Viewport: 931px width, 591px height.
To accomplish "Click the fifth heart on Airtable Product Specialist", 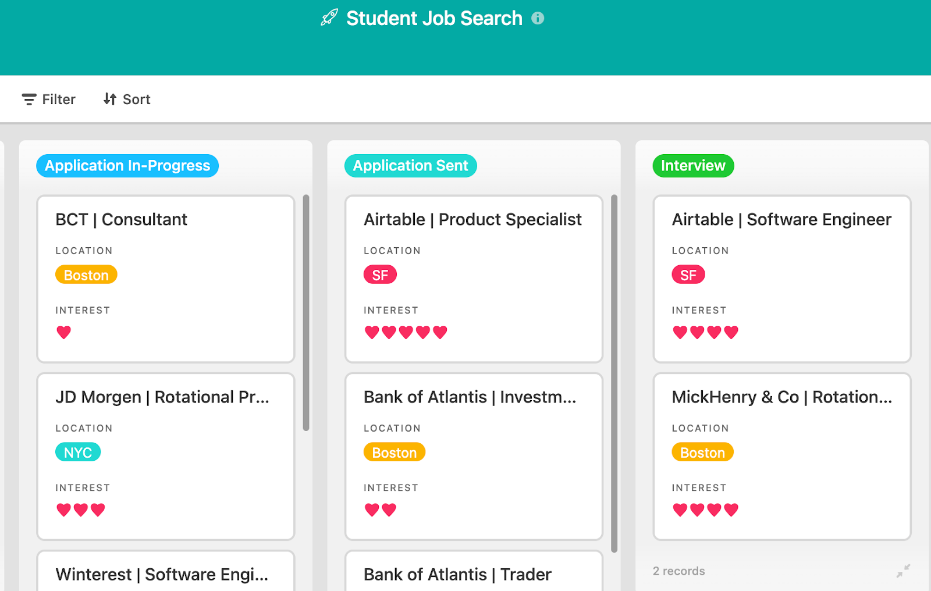I will coord(440,332).
